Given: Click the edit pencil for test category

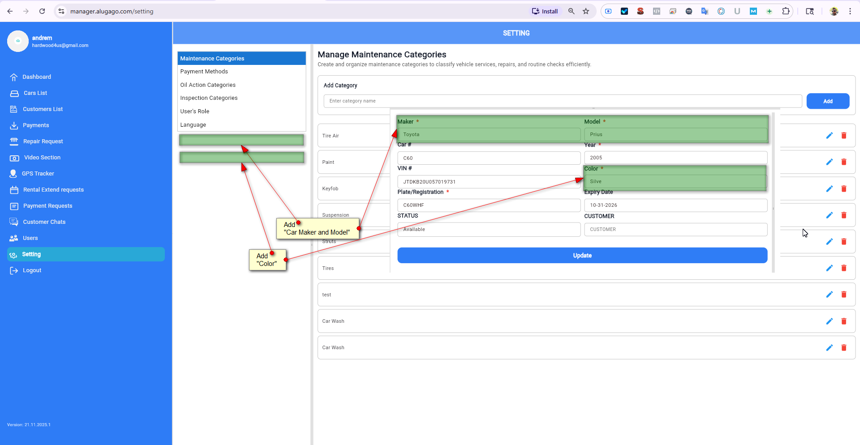Looking at the screenshot, I should tap(829, 295).
